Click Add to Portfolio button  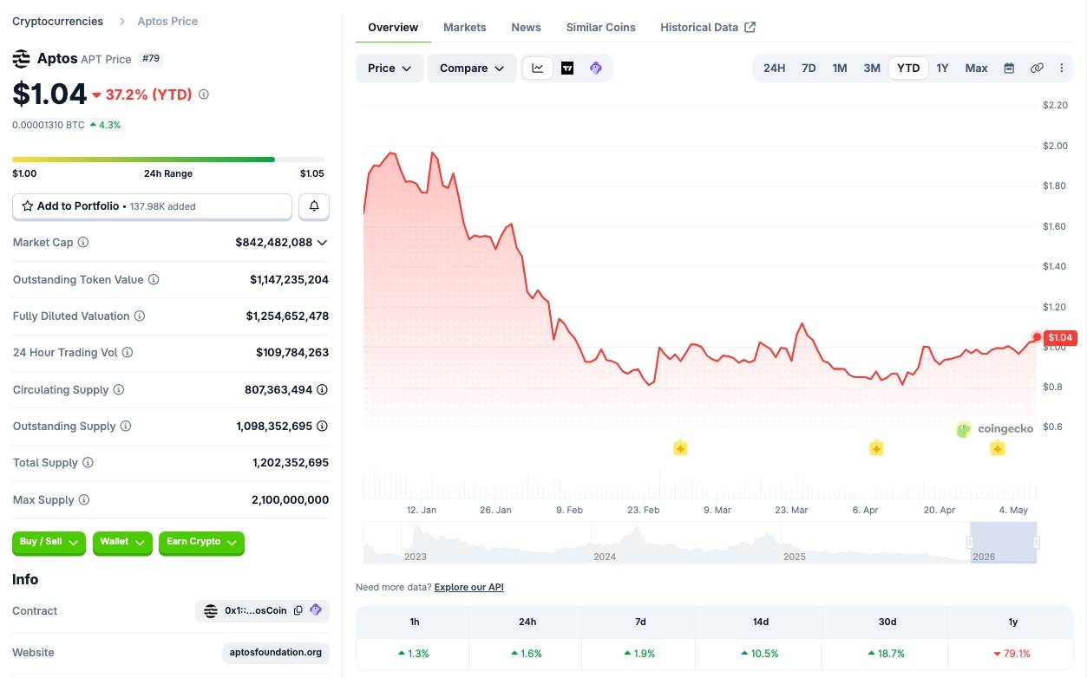152,206
